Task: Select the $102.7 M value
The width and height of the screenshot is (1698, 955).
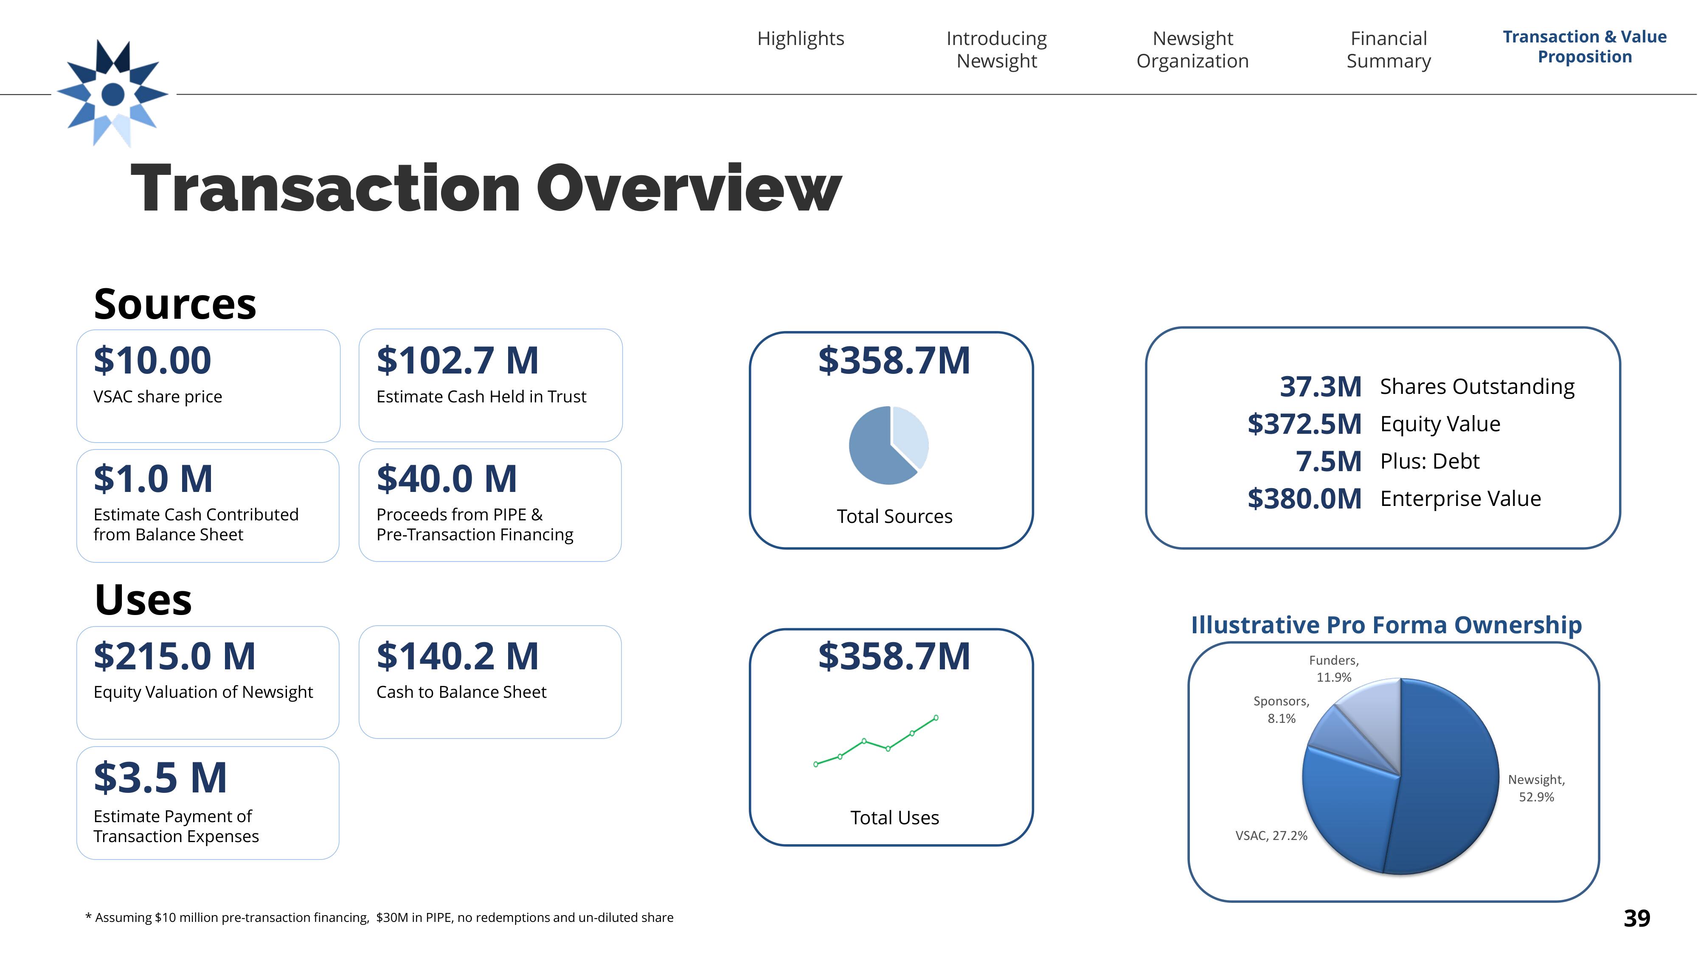Action: click(458, 360)
